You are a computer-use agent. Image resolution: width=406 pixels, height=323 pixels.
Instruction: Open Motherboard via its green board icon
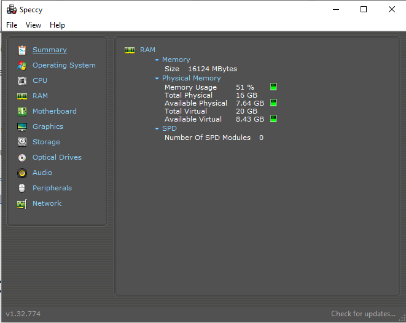tap(22, 111)
